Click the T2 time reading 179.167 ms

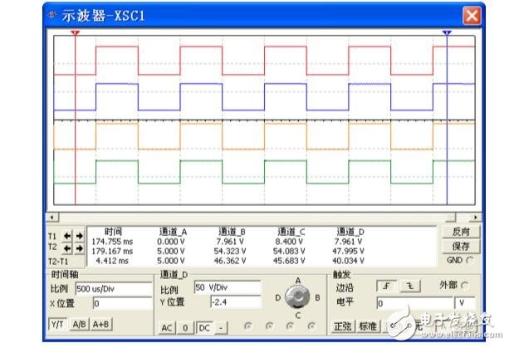click(112, 252)
